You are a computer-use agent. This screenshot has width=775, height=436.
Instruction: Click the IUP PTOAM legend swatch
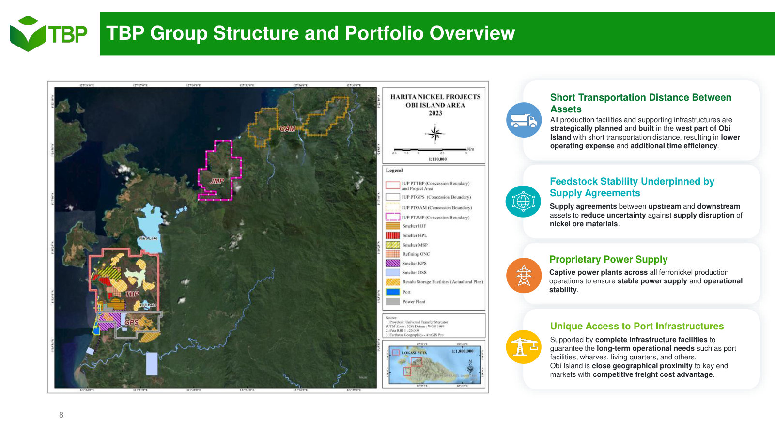pyautogui.click(x=392, y=207)
